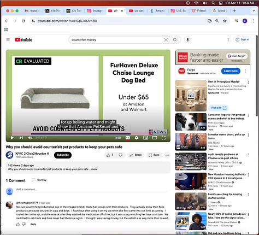Screen dimensions: 259x235
Task: Open macOS Wi-Fi menu
Action: tap(196, 3)
